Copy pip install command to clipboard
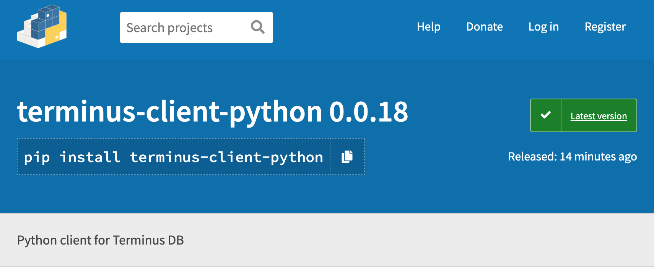 [347, 157]
